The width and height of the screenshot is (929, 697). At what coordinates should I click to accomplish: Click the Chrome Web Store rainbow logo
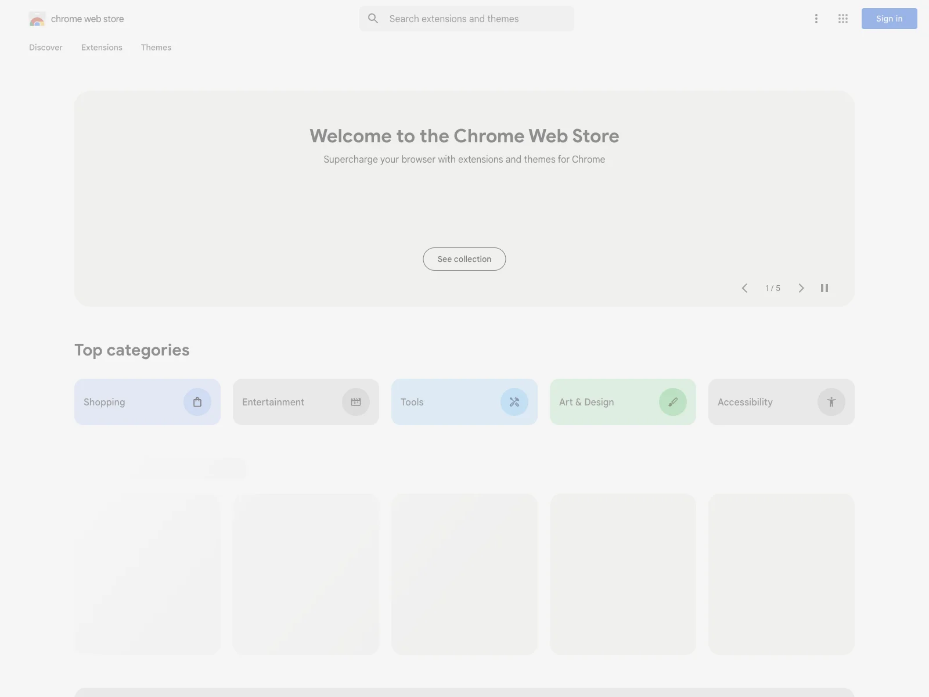click(37, 19)
